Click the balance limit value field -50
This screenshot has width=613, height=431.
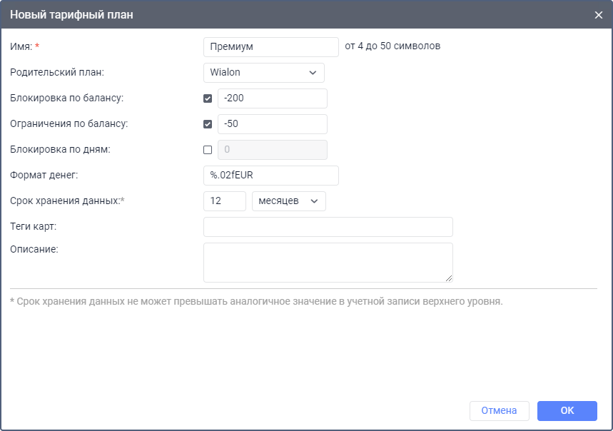click(x=272, y=124)
